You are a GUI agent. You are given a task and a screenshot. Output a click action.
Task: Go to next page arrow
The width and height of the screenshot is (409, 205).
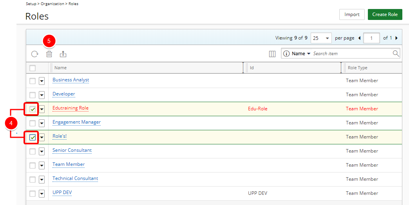click(396, 38)
